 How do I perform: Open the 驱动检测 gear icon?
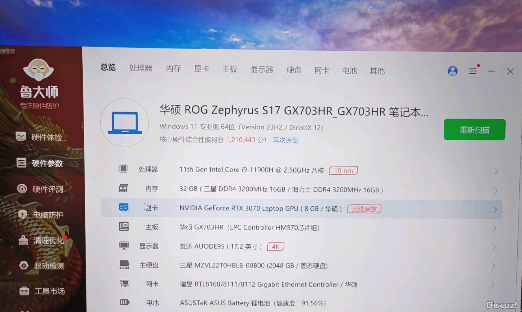(24, 265)
